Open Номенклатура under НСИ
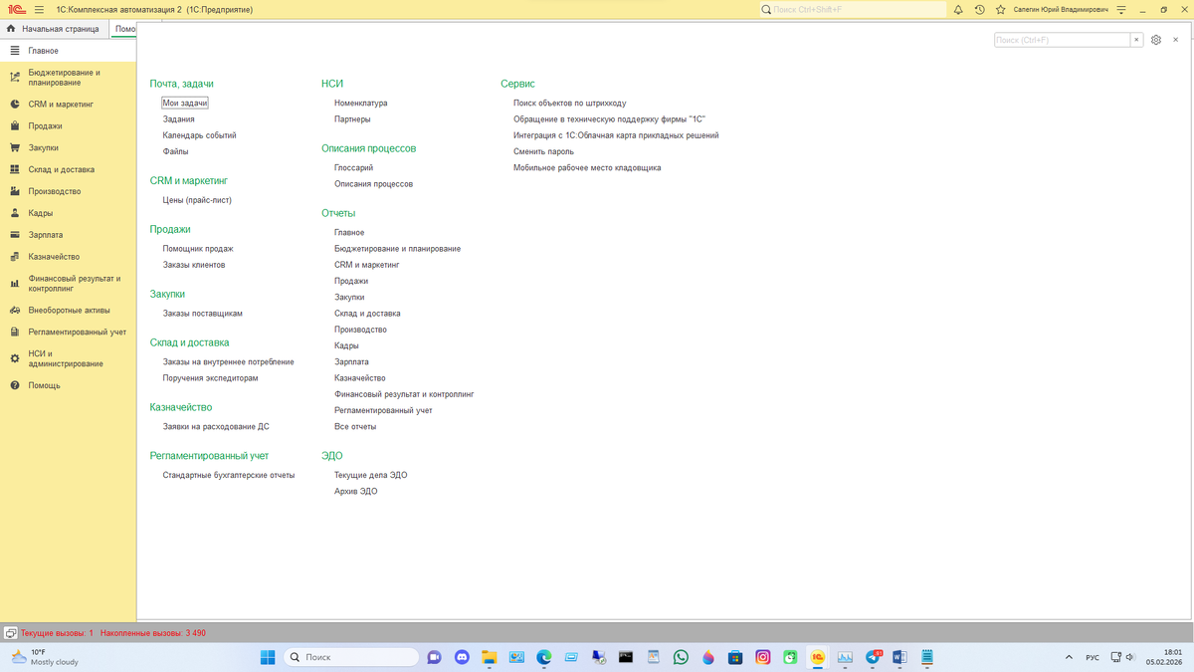The width and height of the screenshot is (1194, 672). [361, 103]
